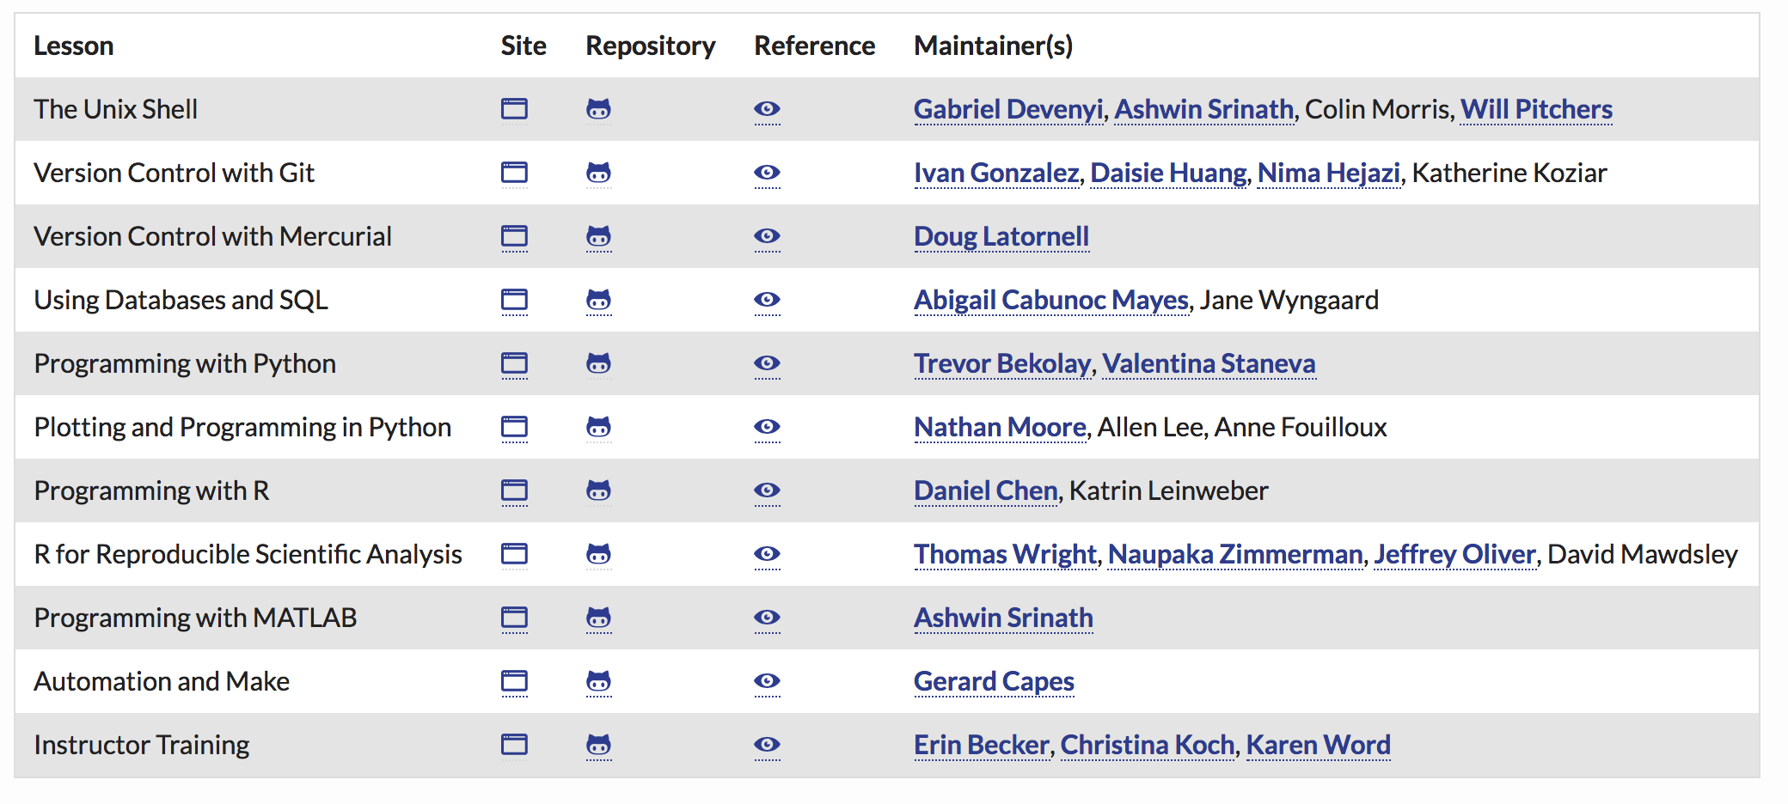Open the site icon for Programming with R
1788x804 pixels.
(x=514, y=490)
